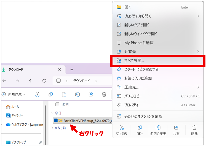
Task: Close the ダウンロード tab
Action: click(60, 69)
